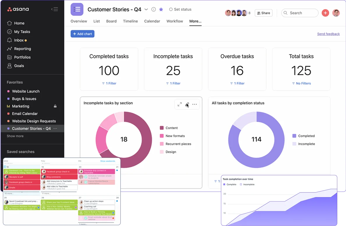Expand the Incomplete tasks by section chart
Viewport: 346px width, 226px height.
pyautogui.click(x=180, y=104)
